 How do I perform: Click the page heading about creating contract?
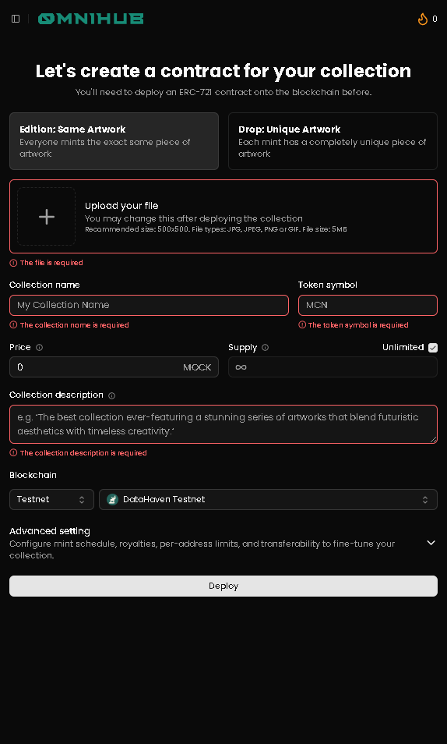tap(223, 71)
